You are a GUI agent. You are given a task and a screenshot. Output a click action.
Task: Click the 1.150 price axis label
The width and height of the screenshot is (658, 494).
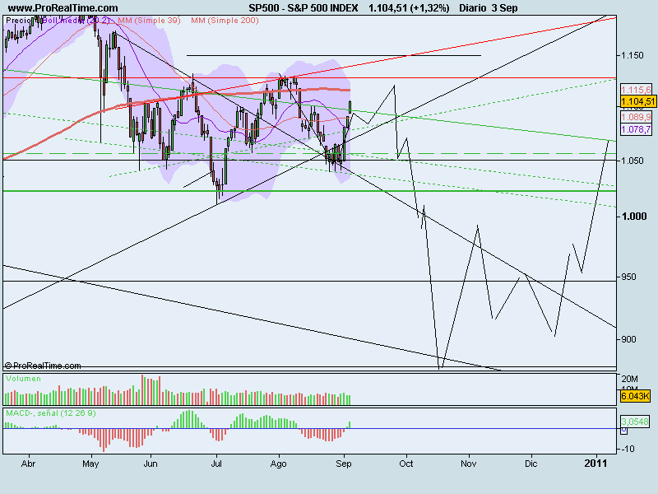pos(632,55)
